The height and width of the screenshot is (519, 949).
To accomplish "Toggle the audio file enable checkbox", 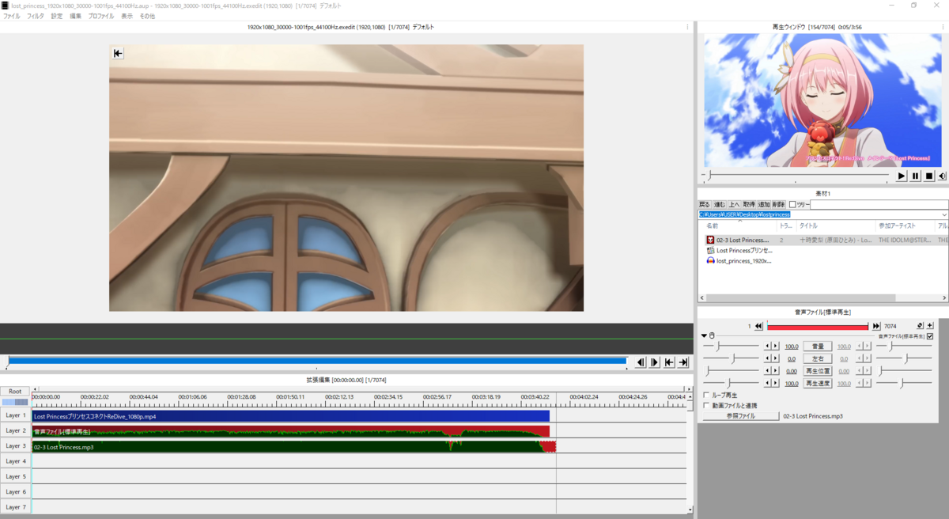I will 930,336.
